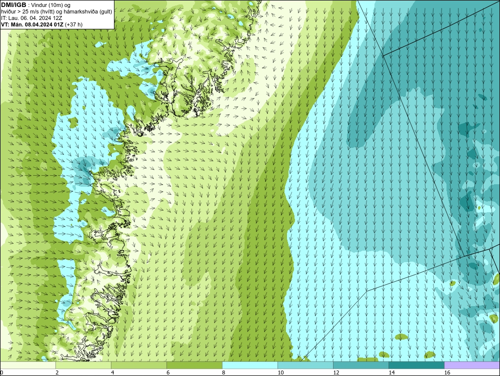Image resolution: width=500 pixels, height=376 pixels.
Task: Click the 'hviður > 25 m/s (hvítt)' description line
Action: point(56,12)
